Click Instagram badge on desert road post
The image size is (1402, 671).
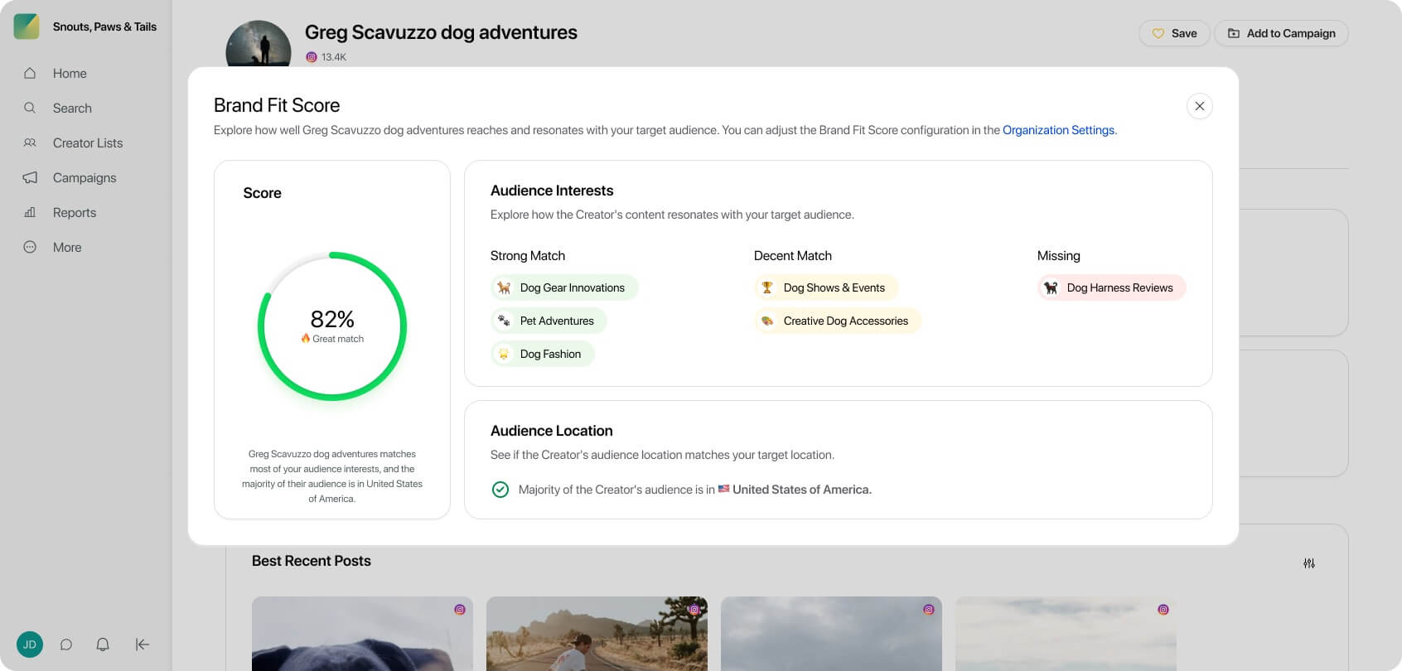(x=694, y=610)
